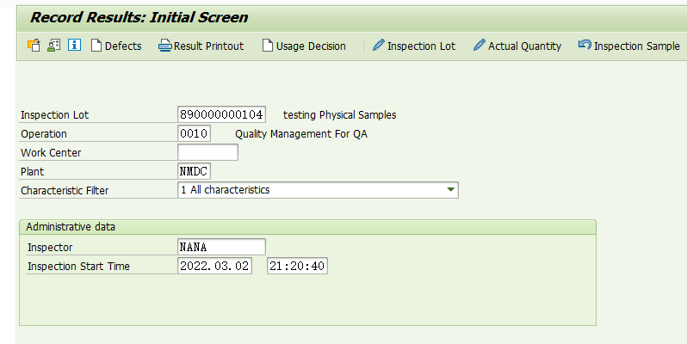
Task: Click the Inspection Lot number field
Action: coord(221,114)
